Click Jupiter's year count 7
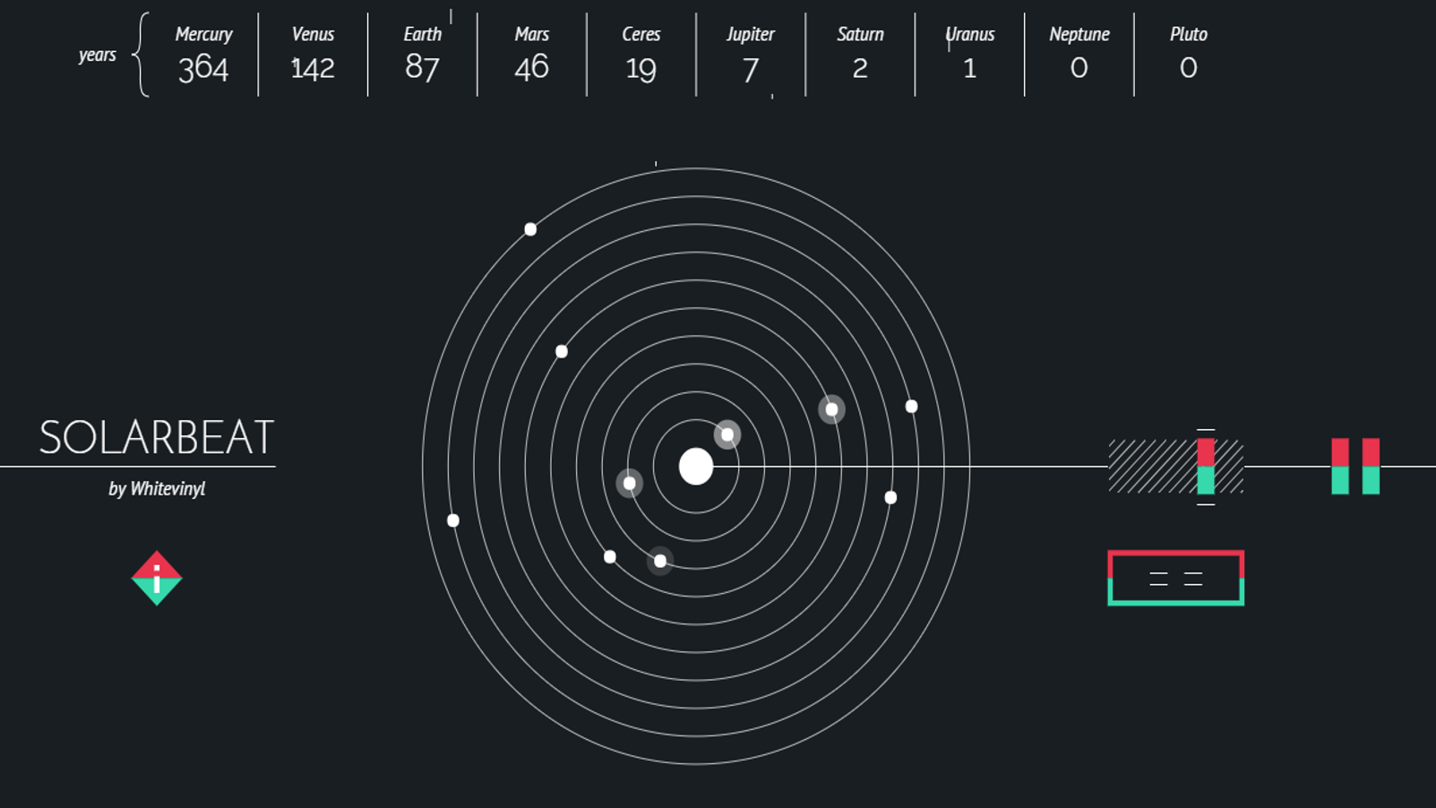Screen dimensions: 1436x808 (x=751, y=70)
